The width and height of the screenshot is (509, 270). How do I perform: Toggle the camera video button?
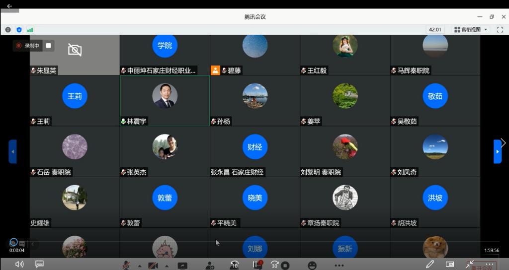tap(153, 265)
